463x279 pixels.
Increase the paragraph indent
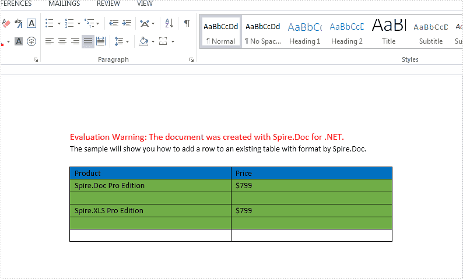tap(127, 23)
